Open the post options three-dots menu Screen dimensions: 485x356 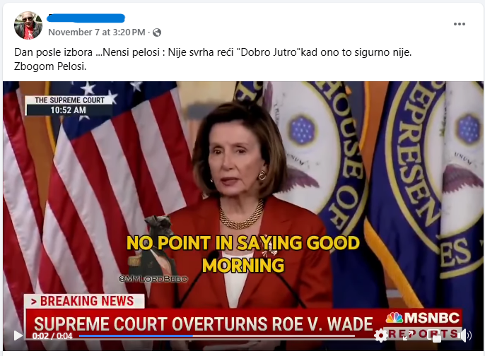tap(460, 24)
